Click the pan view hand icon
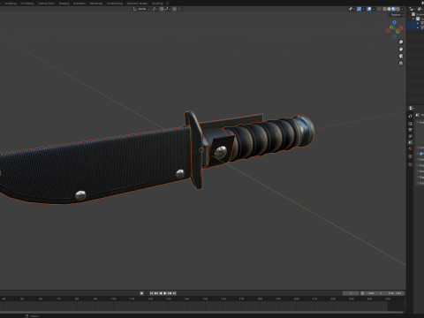Viewport: 424px width, 318px height. (401, 49)
